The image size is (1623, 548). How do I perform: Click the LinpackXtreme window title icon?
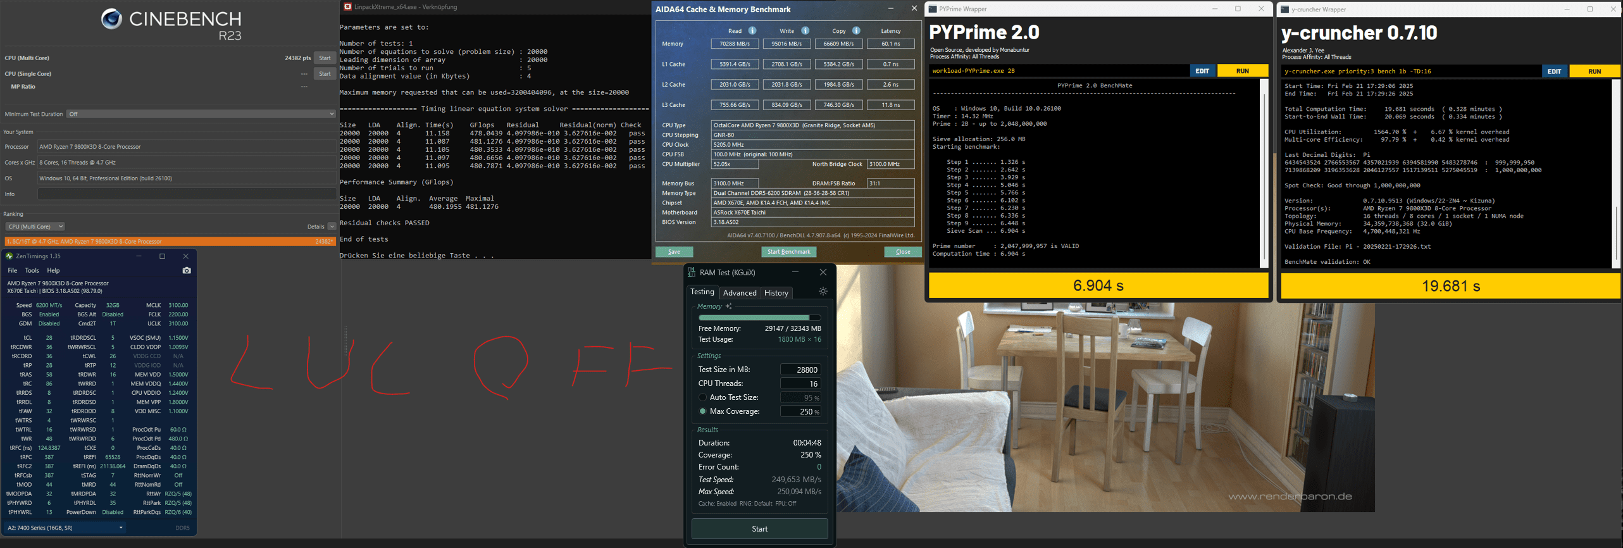[347, 7]
